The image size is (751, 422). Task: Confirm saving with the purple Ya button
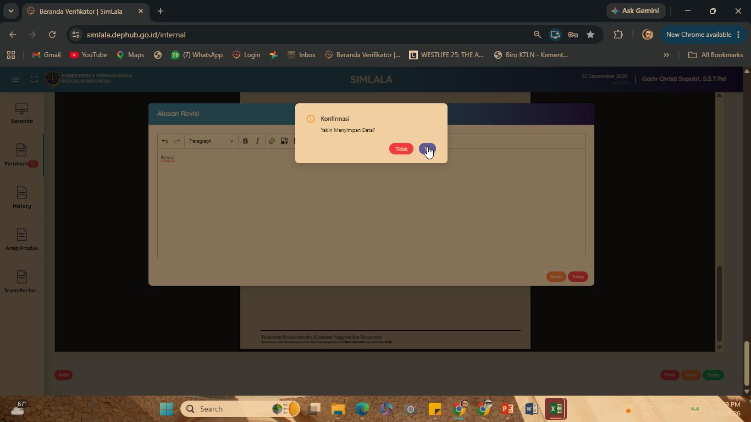coord(427,149)
